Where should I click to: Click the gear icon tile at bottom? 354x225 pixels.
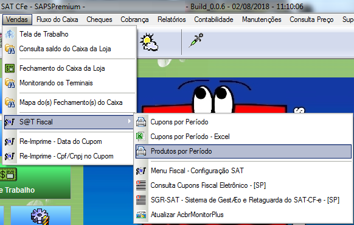click(40, 216)
